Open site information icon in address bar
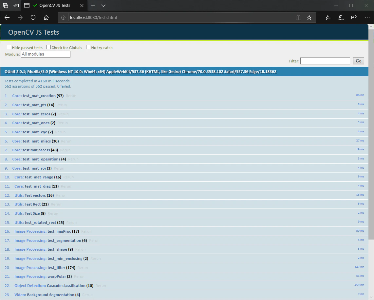The image size is (374, 300). click(63, 17)
